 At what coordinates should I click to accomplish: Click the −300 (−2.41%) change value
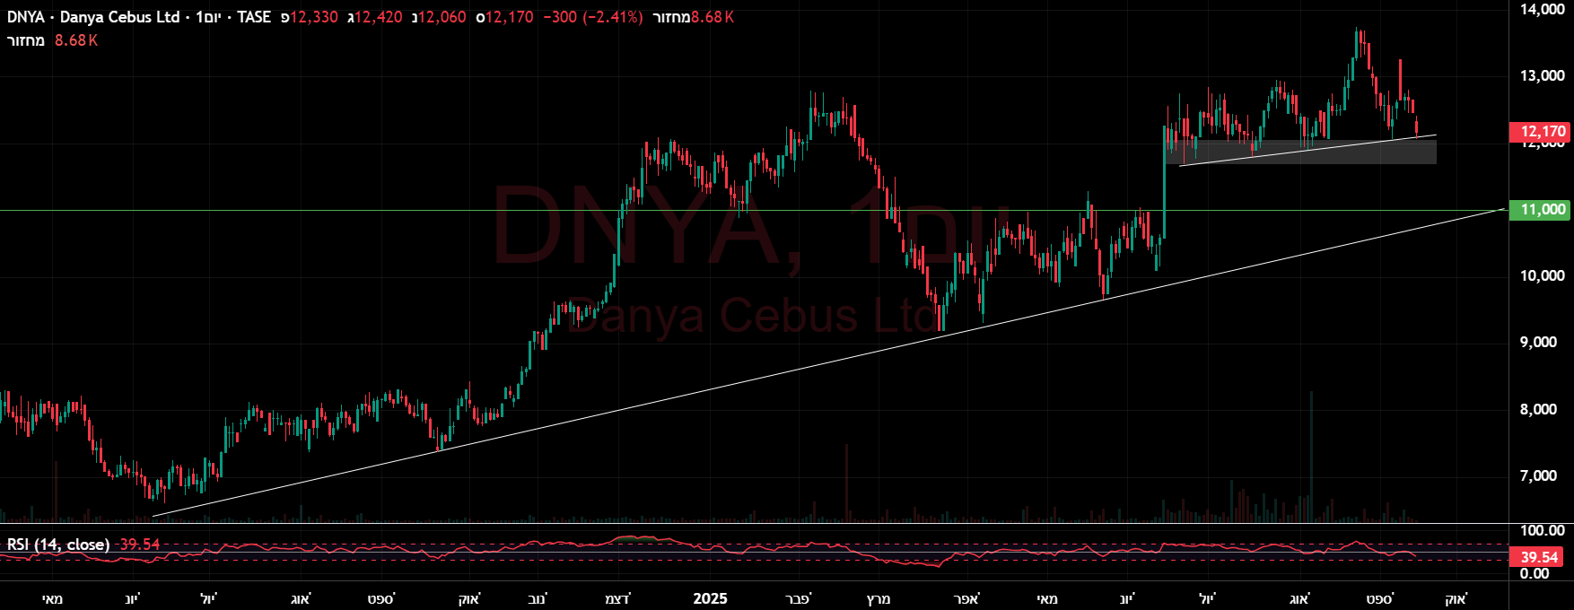pos(593,17)
